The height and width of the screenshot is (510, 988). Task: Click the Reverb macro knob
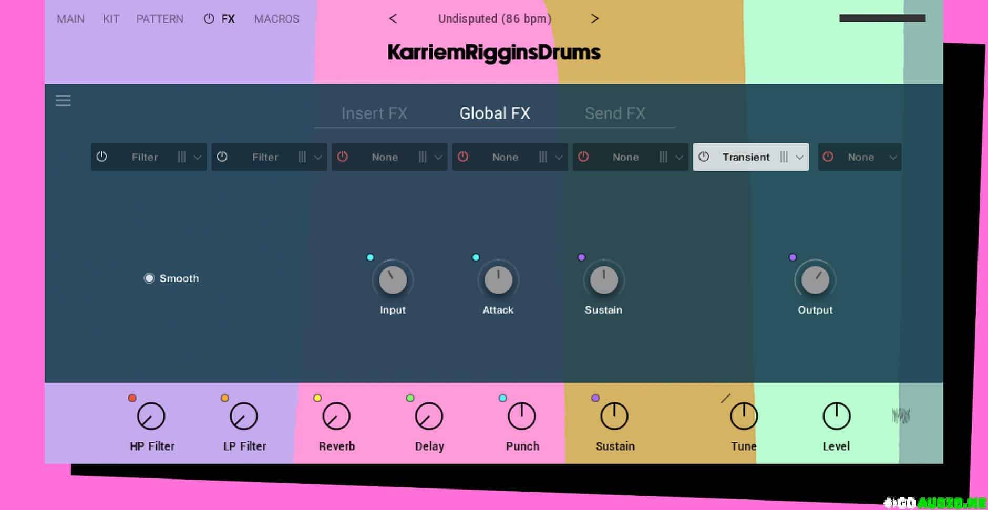pyautogui.click(x=336, y=416)
